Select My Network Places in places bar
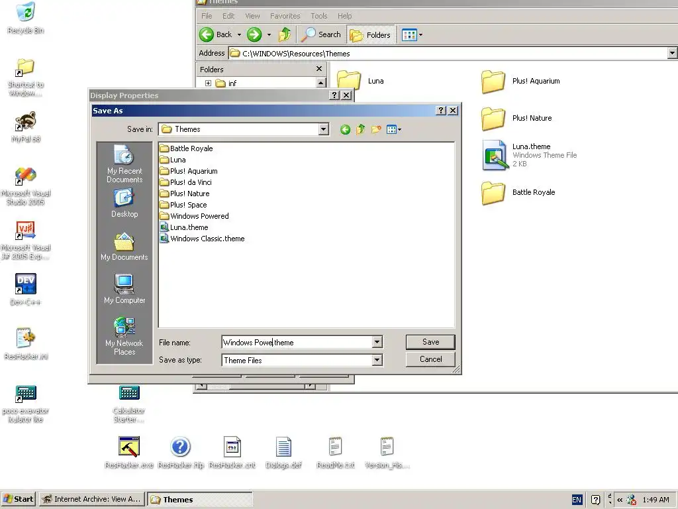 coord(124,336)
